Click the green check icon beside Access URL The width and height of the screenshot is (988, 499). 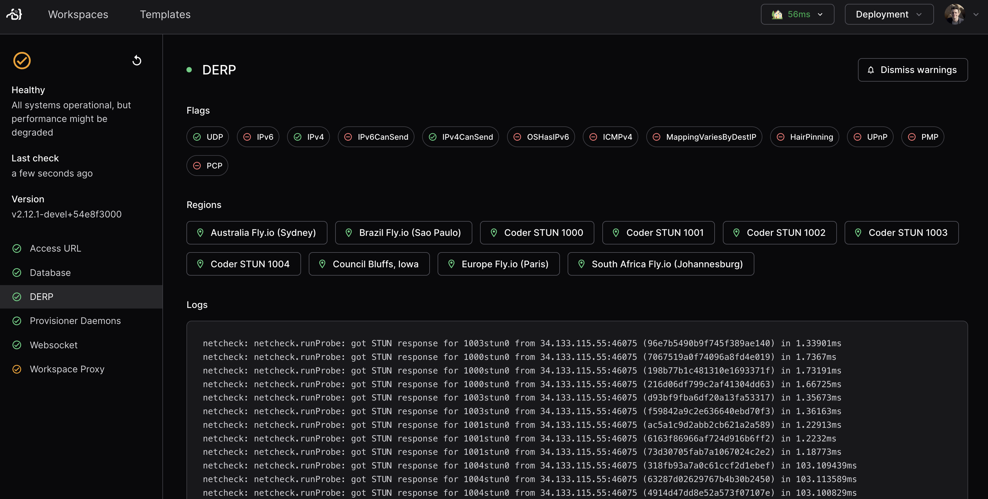point(17,248)
